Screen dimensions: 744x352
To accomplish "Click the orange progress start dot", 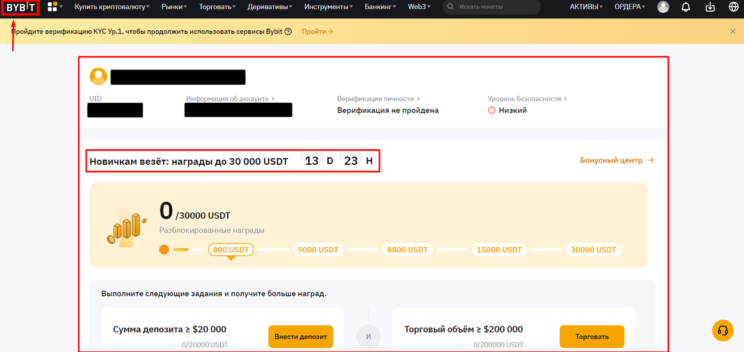I will coord(164,250).
